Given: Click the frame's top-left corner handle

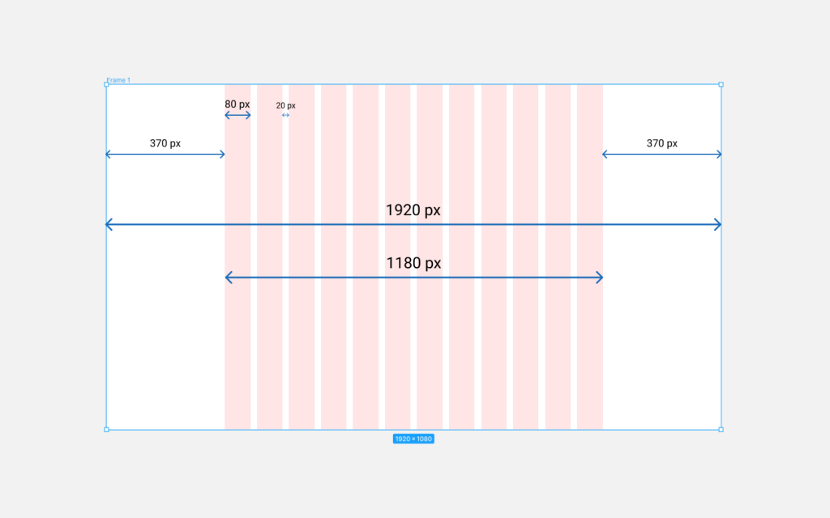Looking at the screenshot, I should 106,84.
